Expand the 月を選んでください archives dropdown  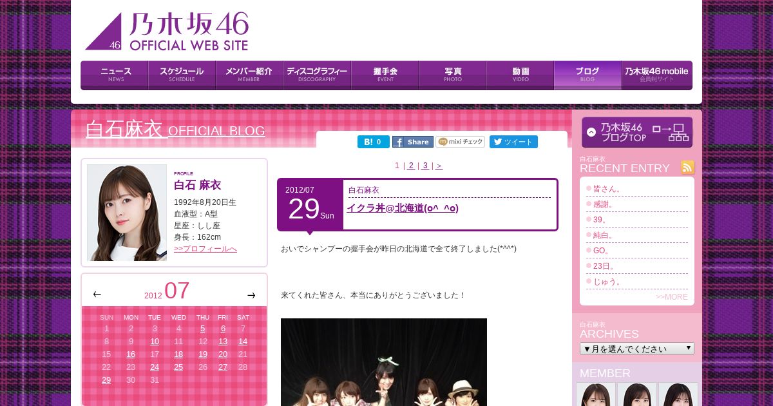click(x=637, y=349)
